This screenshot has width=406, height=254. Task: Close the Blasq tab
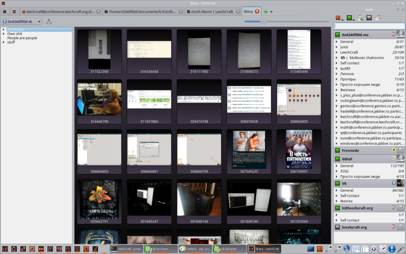[257, 11]
